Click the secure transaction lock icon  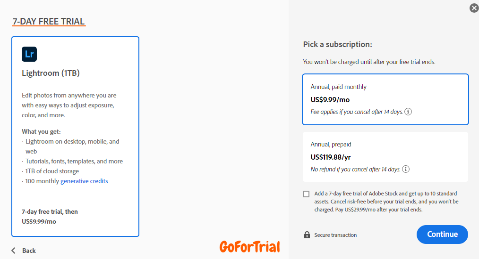[307, 235]
